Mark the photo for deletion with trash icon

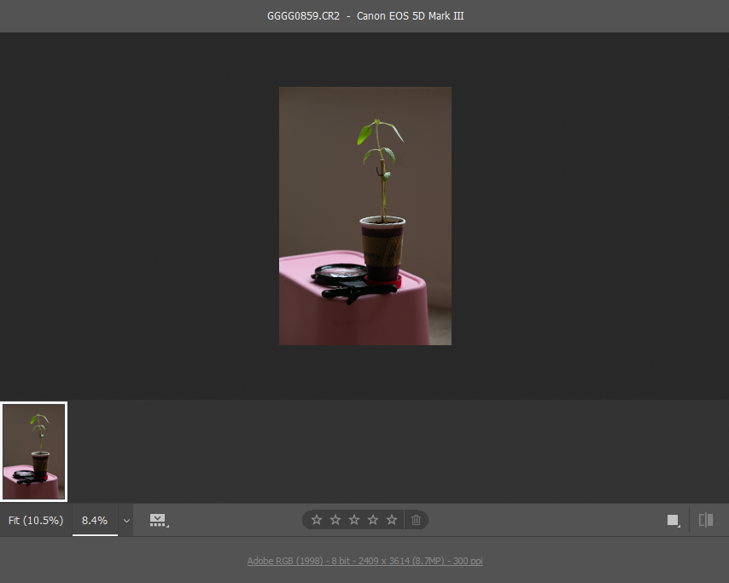coord(417,520)
